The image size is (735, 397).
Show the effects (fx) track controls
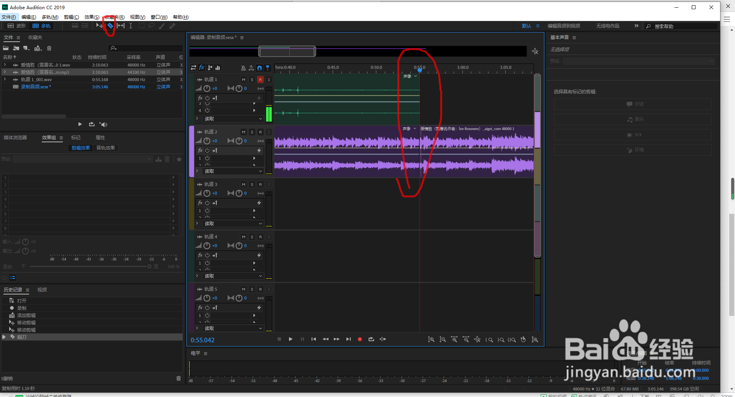(201, 68)
